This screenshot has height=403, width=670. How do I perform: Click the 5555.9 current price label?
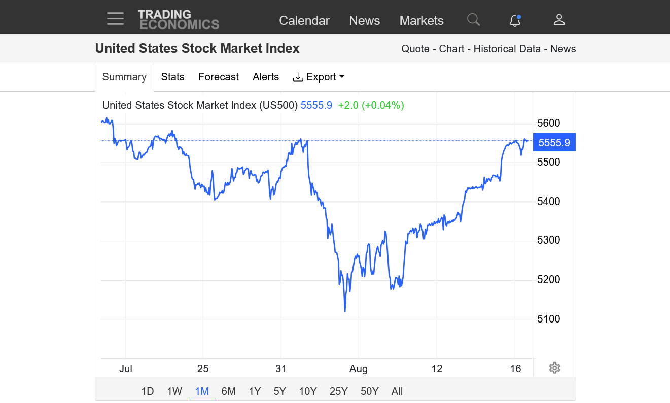(x=554, y=143)
